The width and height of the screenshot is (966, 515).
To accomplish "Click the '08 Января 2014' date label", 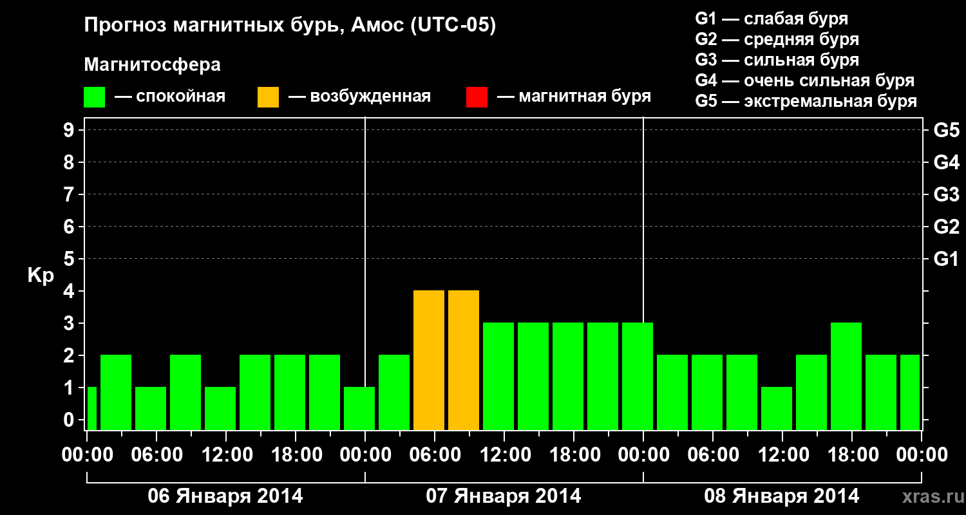I will pyautogui.click(x=782, y=496).
